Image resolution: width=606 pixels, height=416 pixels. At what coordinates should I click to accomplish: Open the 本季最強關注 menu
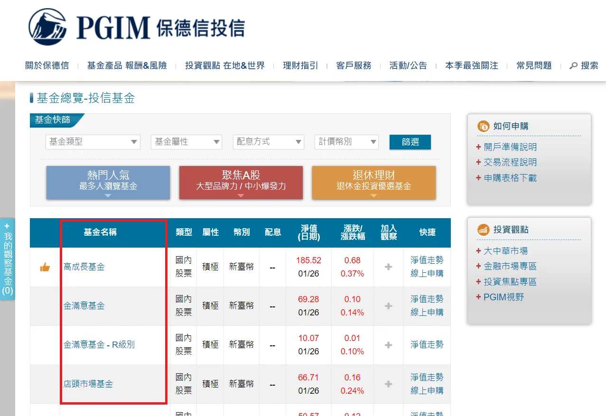(472, 66)
